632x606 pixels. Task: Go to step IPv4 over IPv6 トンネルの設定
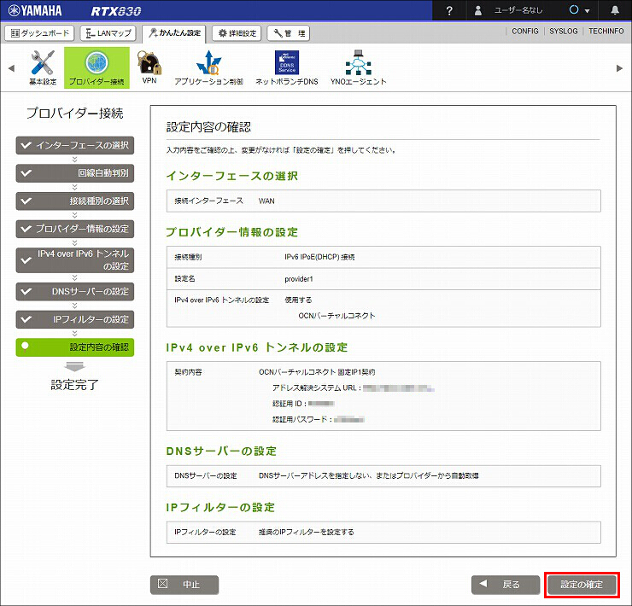point(75,259)
